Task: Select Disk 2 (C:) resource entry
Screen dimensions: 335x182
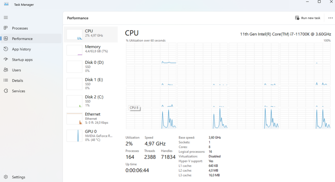Action: point(91,101)
